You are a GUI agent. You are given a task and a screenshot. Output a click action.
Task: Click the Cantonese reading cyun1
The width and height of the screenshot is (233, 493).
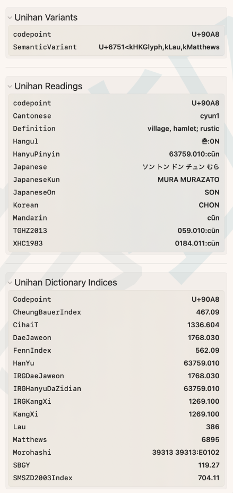click(210, 116)
